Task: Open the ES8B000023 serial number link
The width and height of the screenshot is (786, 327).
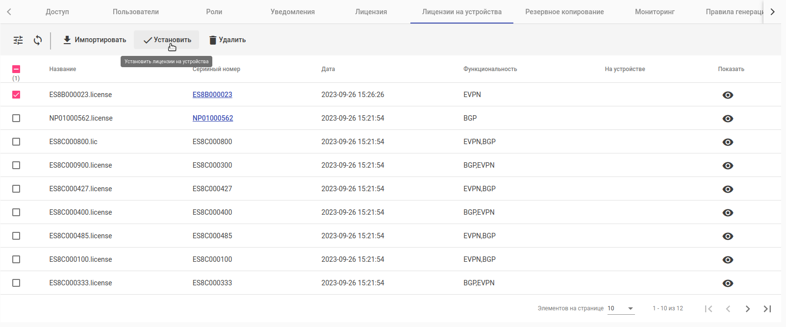Action: pyautogui.click(x=212, y=95)
